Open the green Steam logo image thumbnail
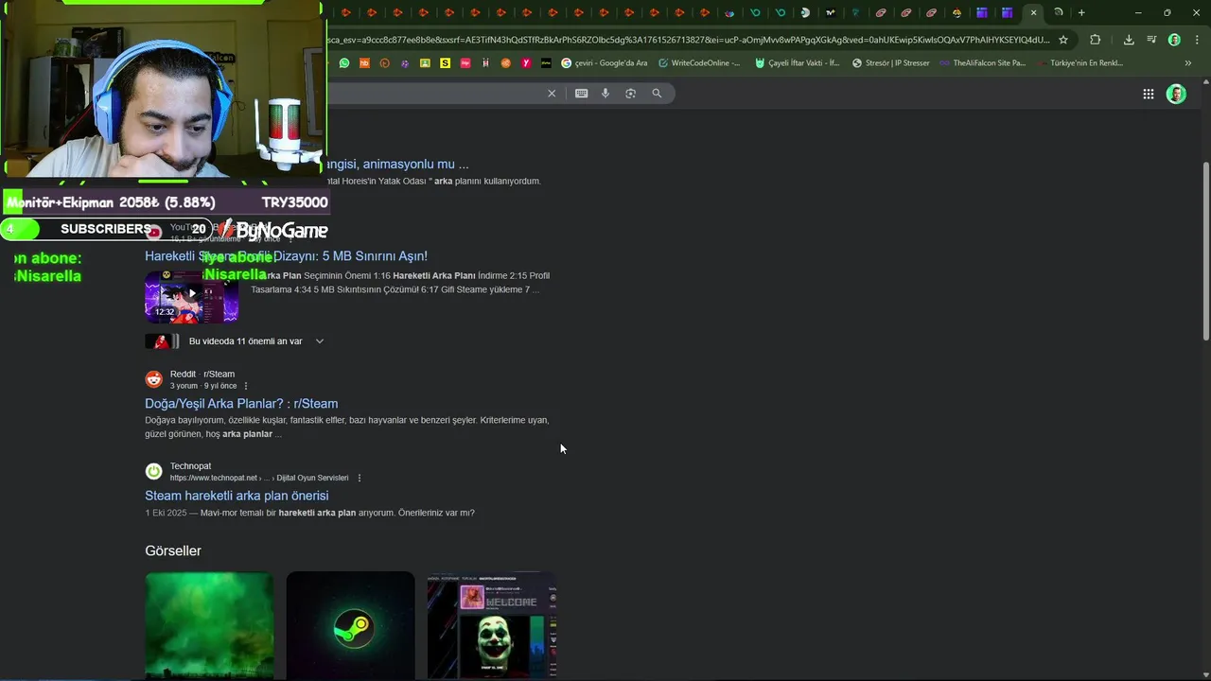Viewport: 1211px width, 681px height. (x=350, y=625)
